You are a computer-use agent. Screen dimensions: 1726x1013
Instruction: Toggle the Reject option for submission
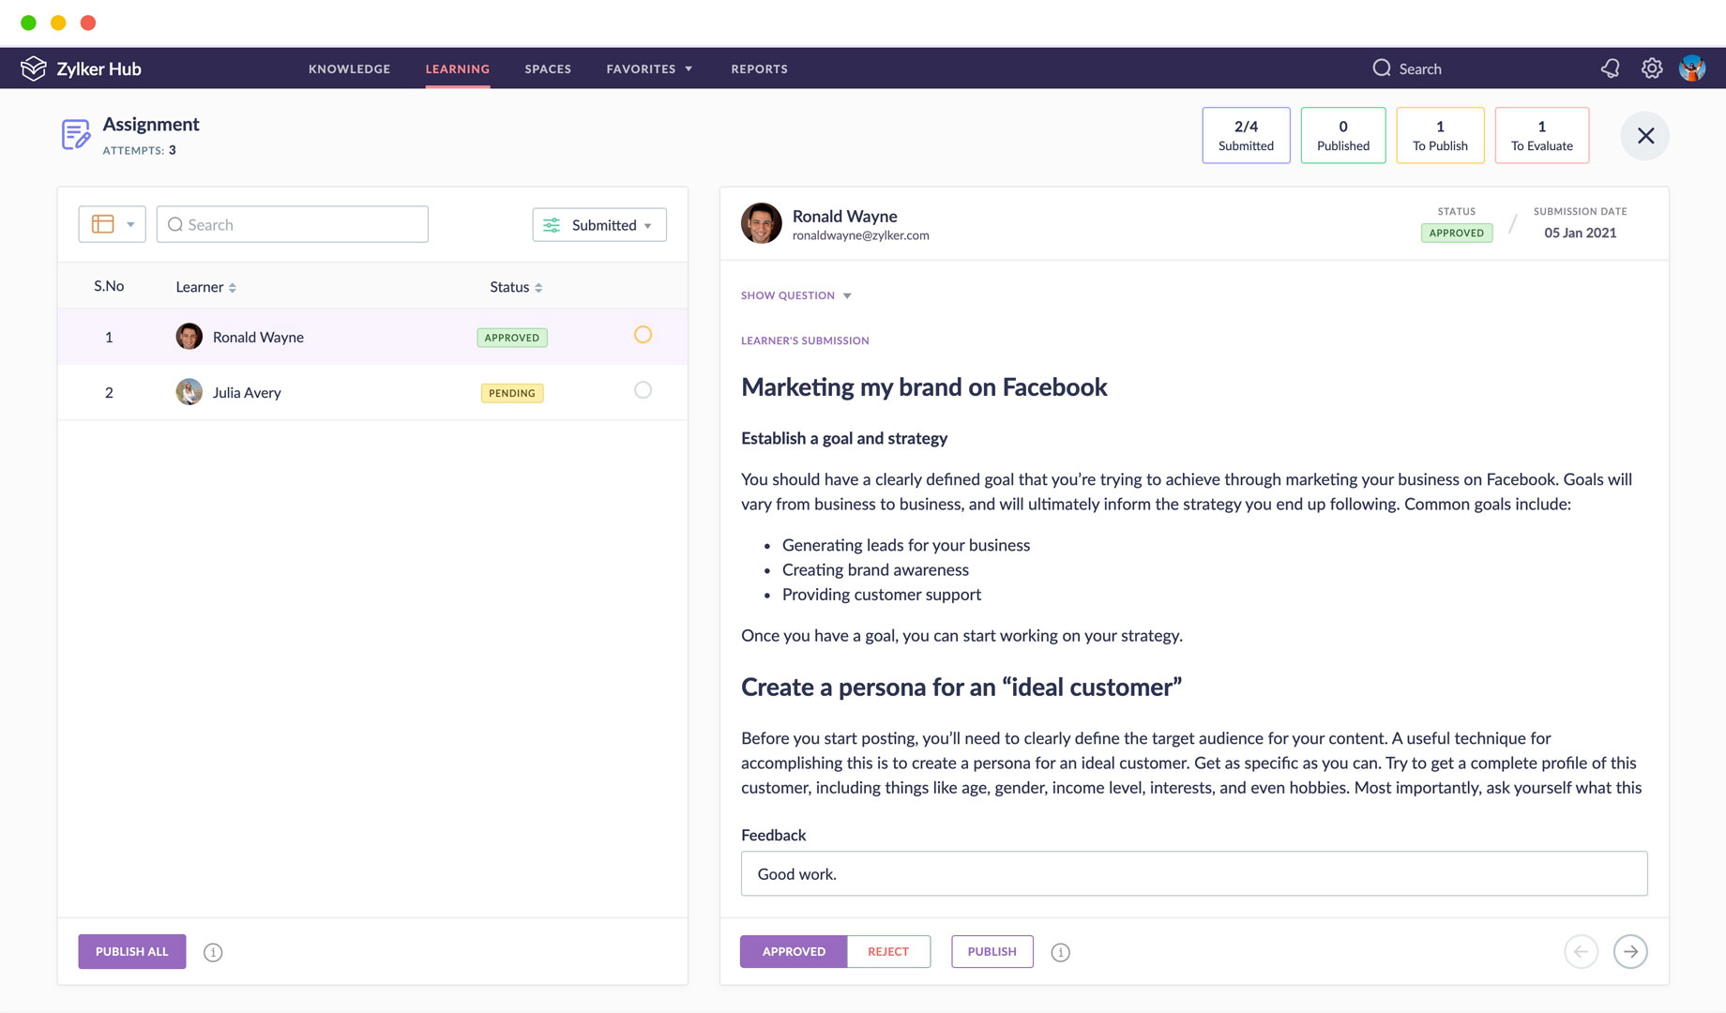(x=887, y=951)
